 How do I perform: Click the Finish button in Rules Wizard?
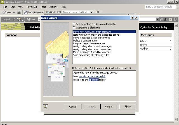128,107
